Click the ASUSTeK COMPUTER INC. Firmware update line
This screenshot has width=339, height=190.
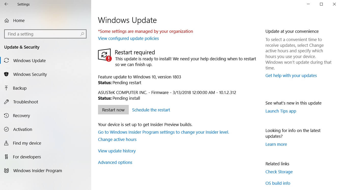[167, 92]
